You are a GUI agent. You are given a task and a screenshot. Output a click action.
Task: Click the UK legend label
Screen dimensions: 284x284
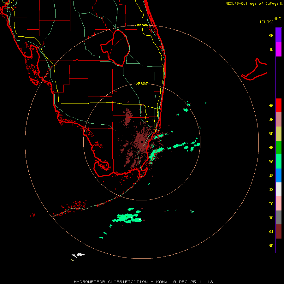271,50
